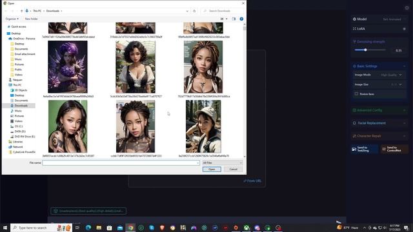Select DVD RW Drive (E:)
Image resolution: width=413 pixels, height=232 pixels.
23,137
